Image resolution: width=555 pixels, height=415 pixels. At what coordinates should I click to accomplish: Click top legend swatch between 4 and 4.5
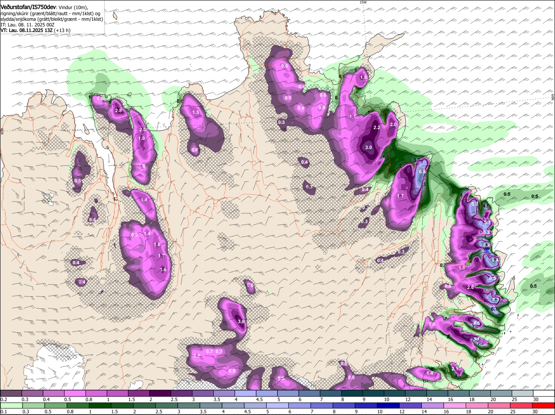pos(245,393)
